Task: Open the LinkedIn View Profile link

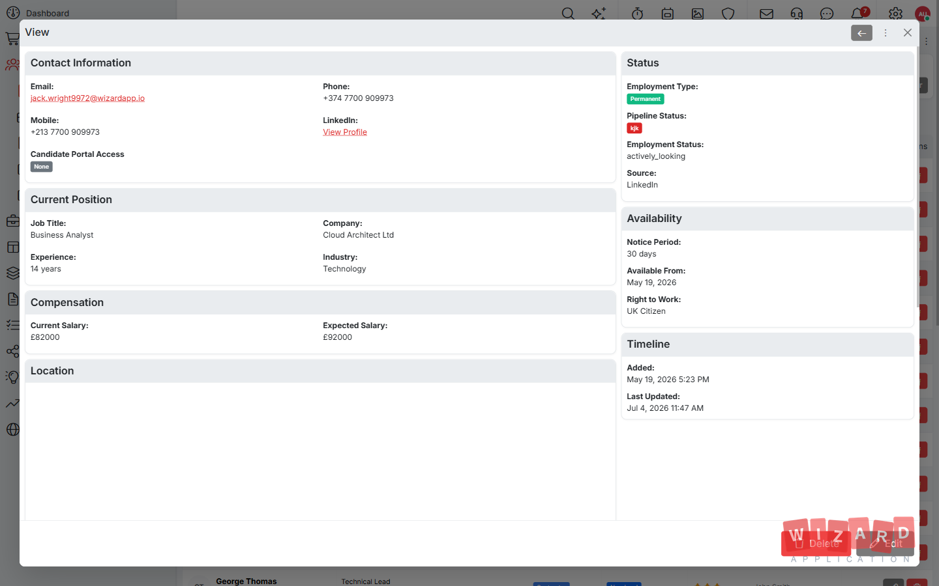Action: tap(345, 132)
